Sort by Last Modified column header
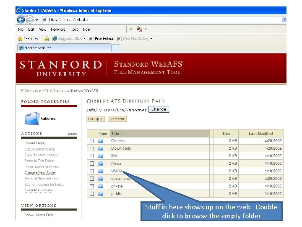The image size is (302, 227). tap(261, 133)
